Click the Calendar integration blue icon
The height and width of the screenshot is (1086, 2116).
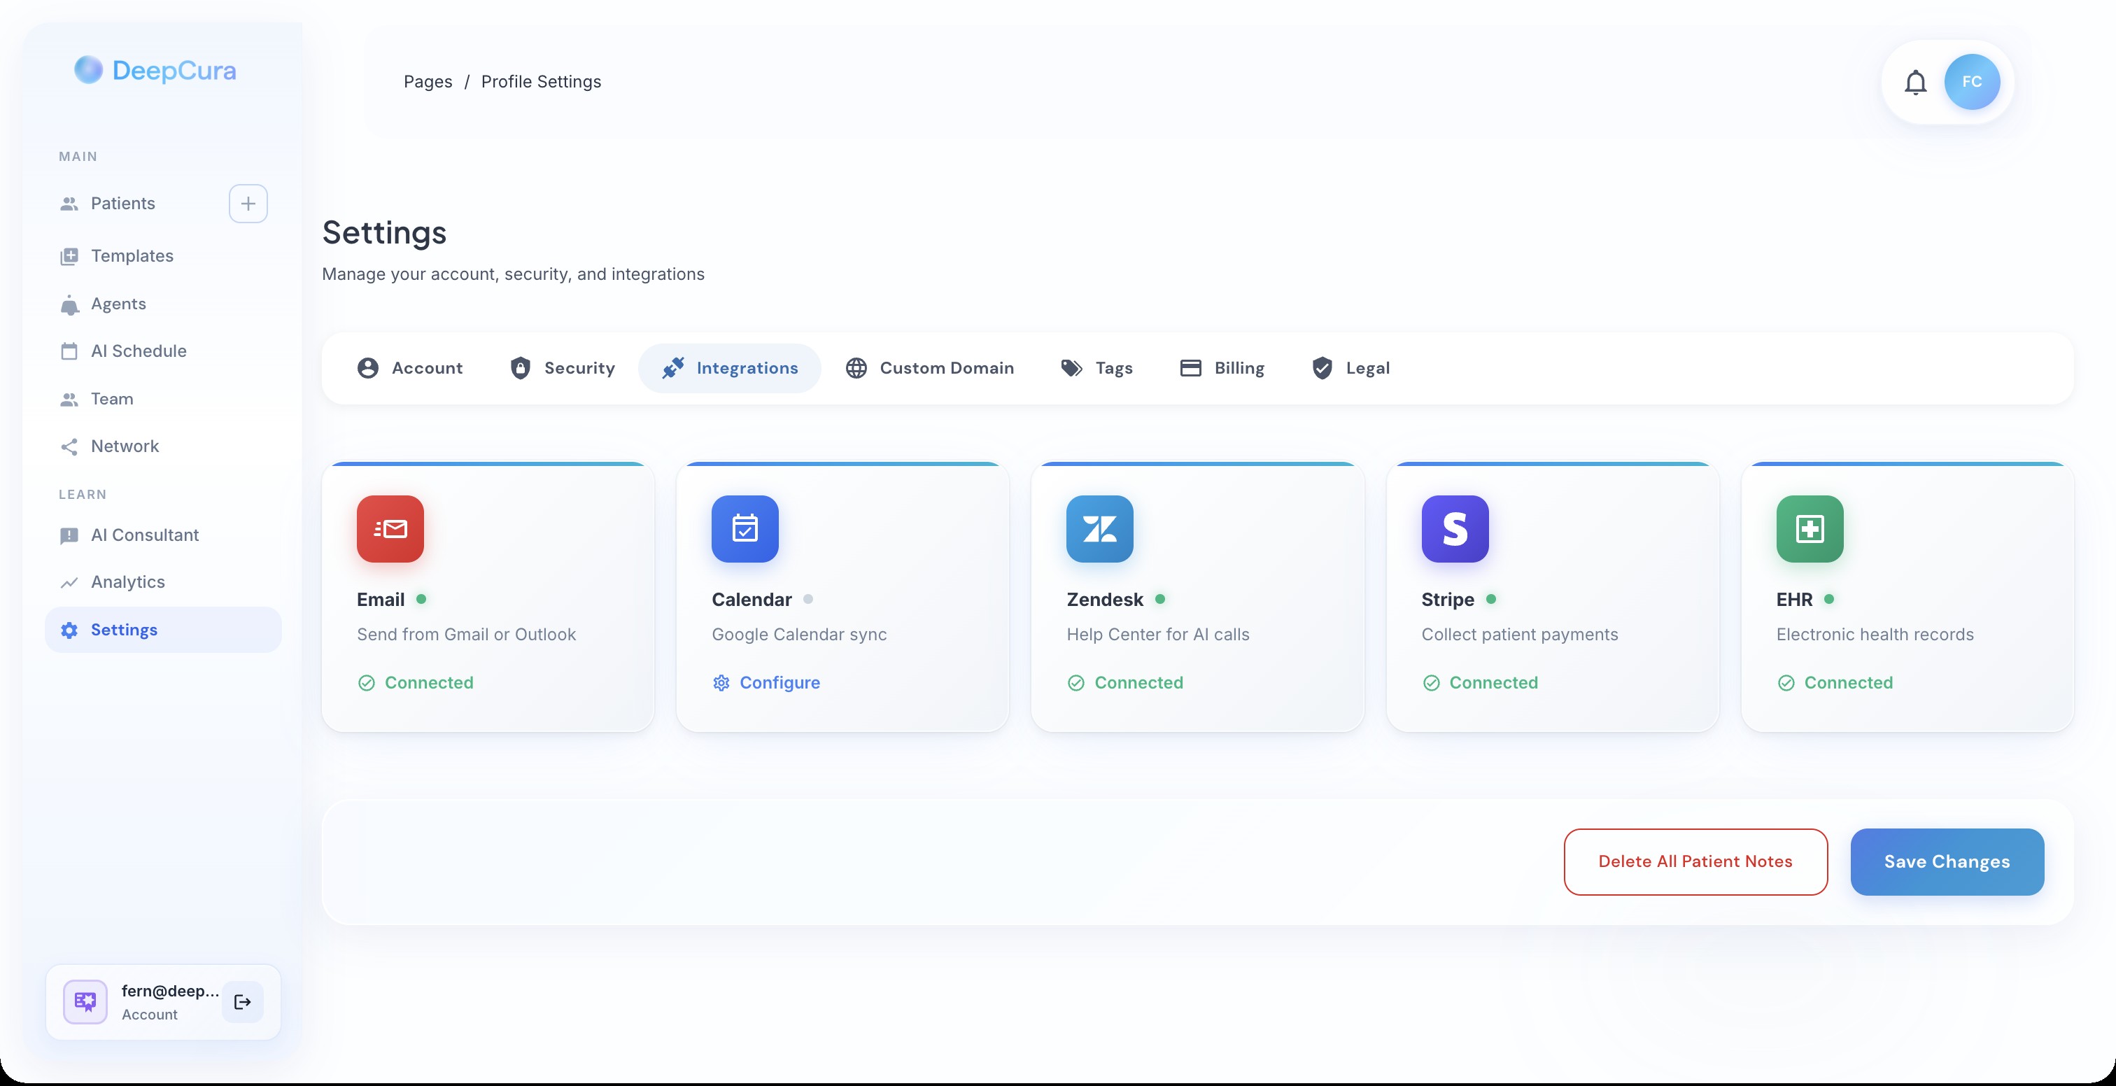[745, 529]
